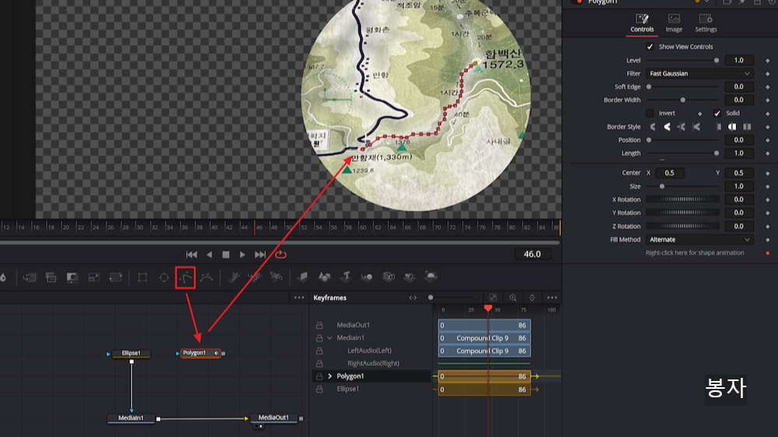Screen dimensions: 778x437
Task: Choose the middle Border Style cap icon
Action: coord(732,127)
